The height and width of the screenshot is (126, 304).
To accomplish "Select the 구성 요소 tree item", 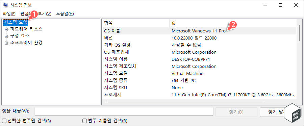I will pyautogui.click(x=20, y=36).
